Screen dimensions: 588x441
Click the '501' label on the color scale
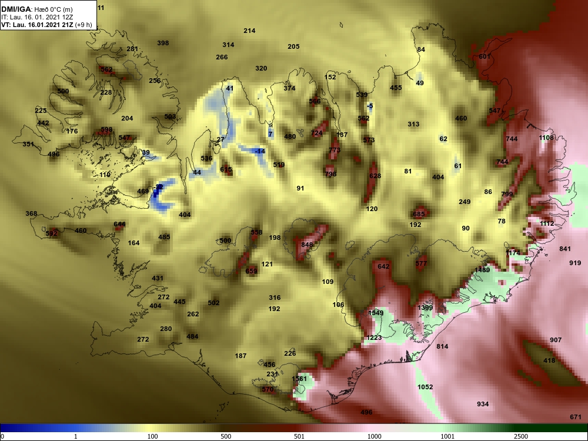click(x=299, y=436)
